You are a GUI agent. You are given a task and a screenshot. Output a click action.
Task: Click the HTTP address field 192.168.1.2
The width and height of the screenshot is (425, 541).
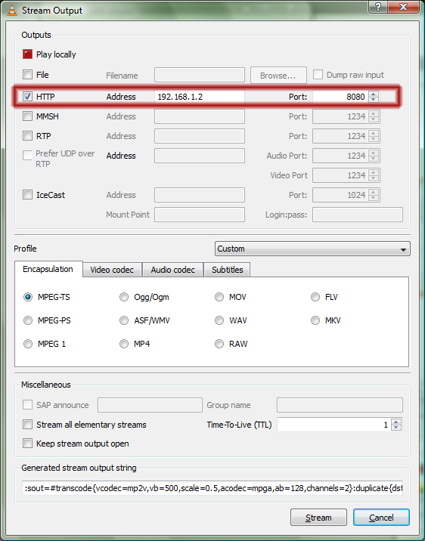point(200,97)
